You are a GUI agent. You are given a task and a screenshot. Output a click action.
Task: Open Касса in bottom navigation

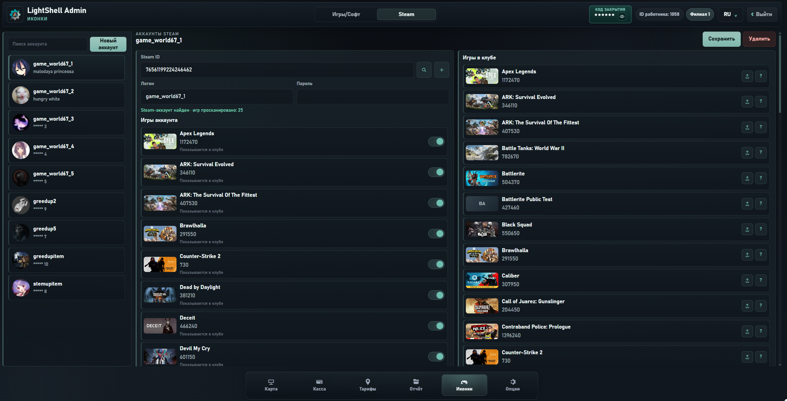pyautogui.click(x=319, y=385)
